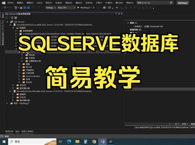
Task: Expand the 视图 folder
Action: point(19,64)
